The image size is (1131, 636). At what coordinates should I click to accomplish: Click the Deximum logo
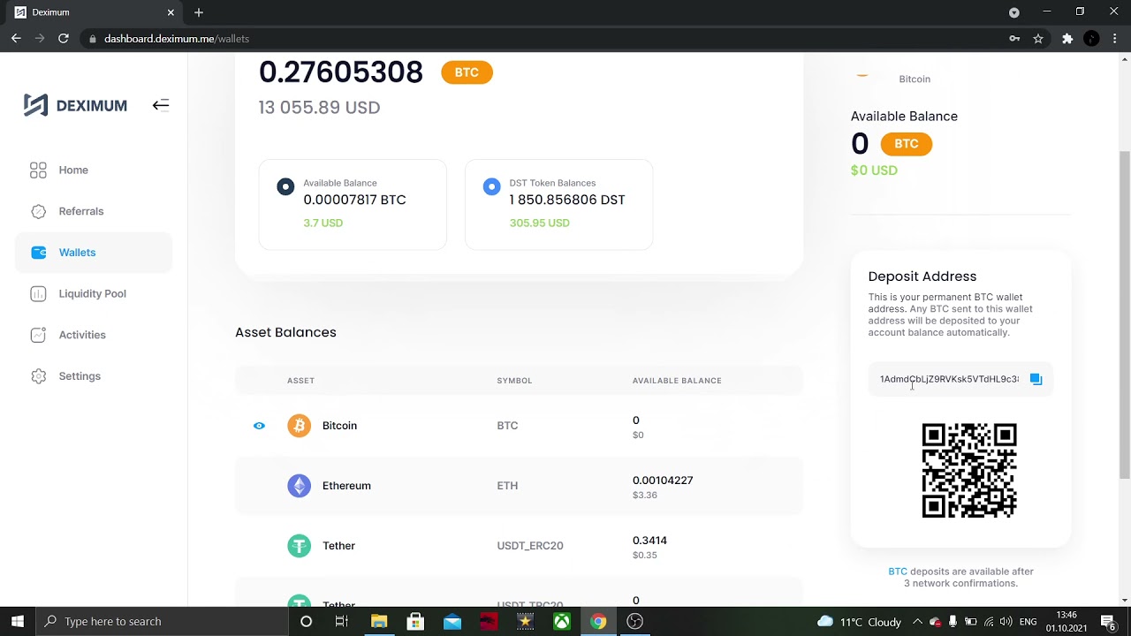point(75,105)
